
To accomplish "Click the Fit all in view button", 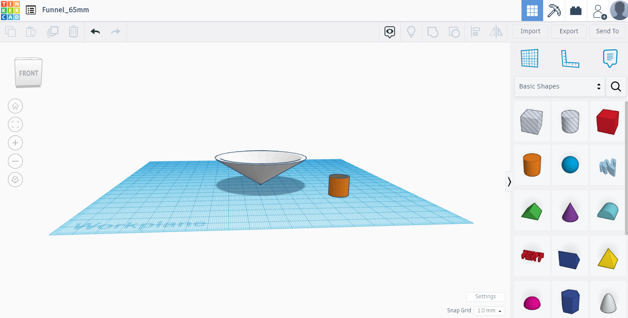I will click(15, 124).
